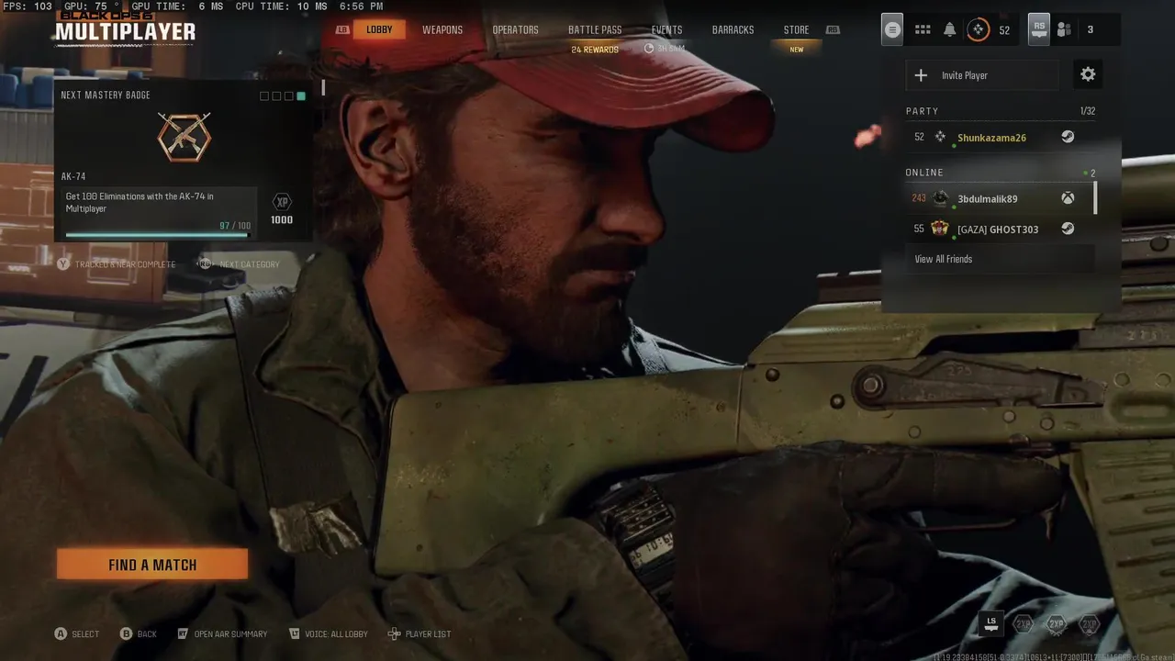Click the Get 100 Eliminations challenge text
1175x661 pixels.
pos(140,202)
